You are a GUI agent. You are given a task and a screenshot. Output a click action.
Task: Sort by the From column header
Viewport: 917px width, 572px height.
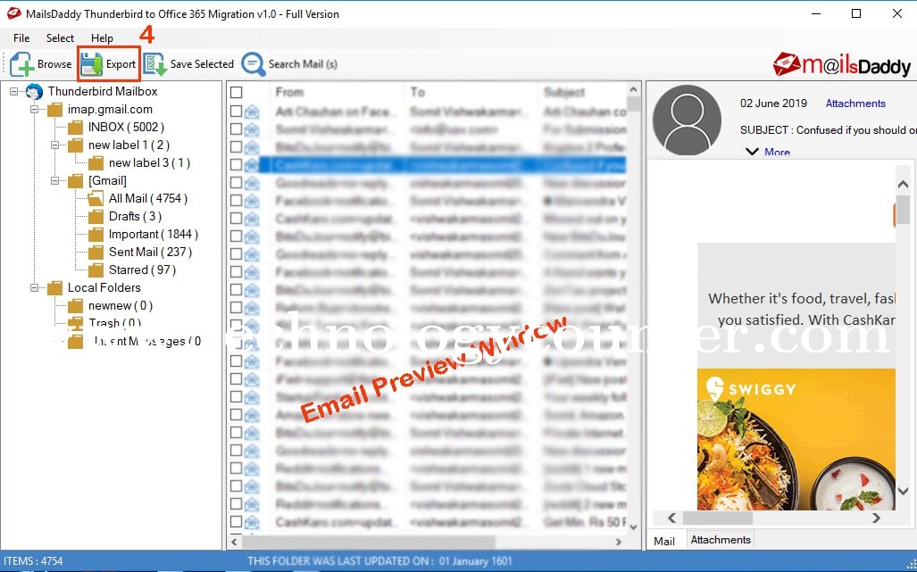coord(289,92)
